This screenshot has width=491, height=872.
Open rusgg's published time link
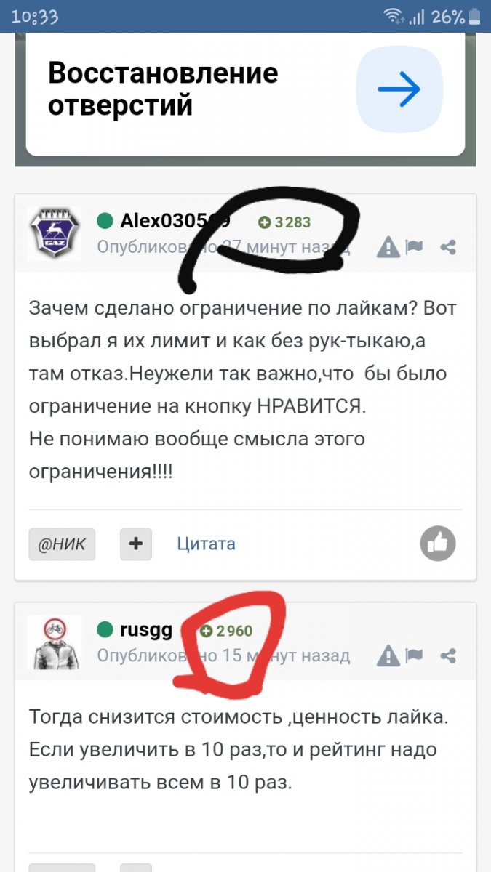(224, 655)
